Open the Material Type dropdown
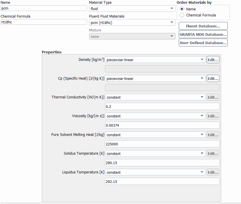Viewport: 241px width, 204px height. tap(132, 9)
